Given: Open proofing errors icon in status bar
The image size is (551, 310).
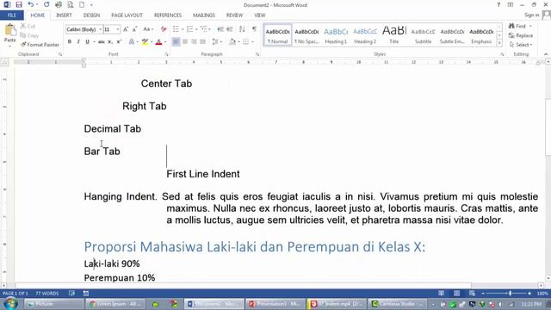Looking at the screenshot, I should pos(71,293).
